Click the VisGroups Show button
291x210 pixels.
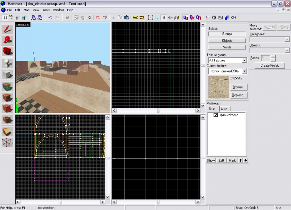pos(211,161)
